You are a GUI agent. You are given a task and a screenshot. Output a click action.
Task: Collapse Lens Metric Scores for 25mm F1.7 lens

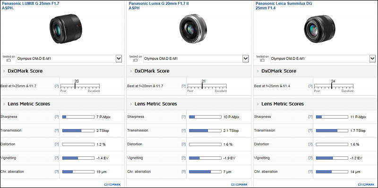(4, 104)
